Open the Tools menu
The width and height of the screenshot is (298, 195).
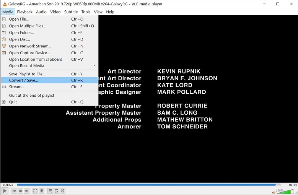pos(86,12)
